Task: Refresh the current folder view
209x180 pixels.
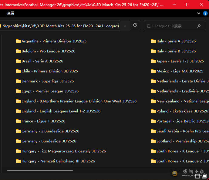Action: coord(135,26)
